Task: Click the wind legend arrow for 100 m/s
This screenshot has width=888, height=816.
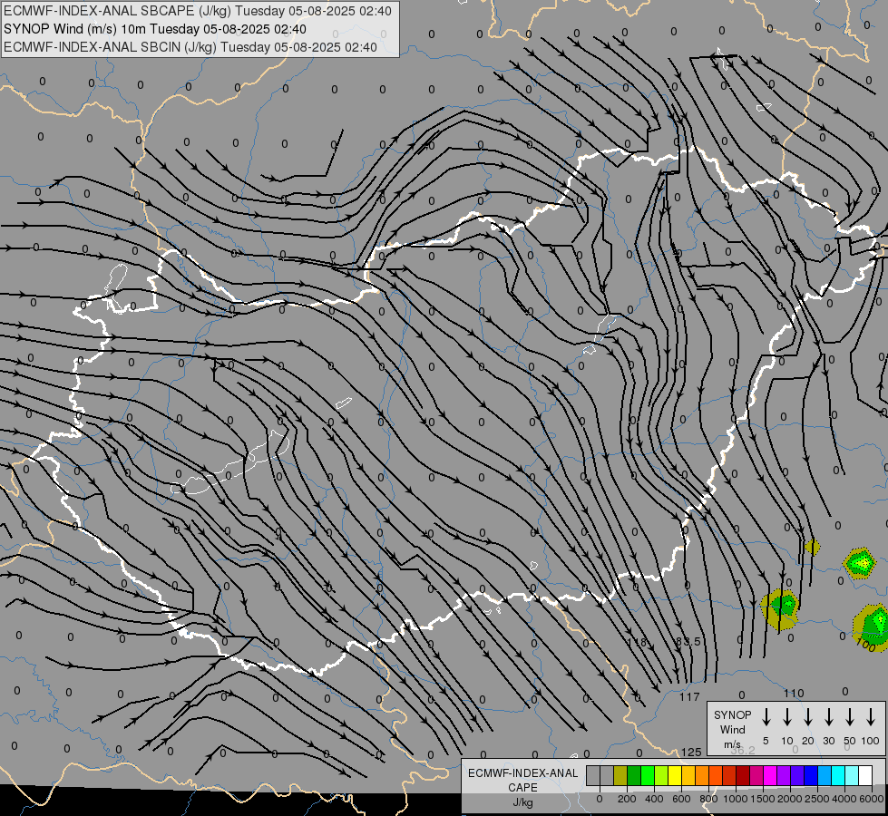Action: [871, 717]
